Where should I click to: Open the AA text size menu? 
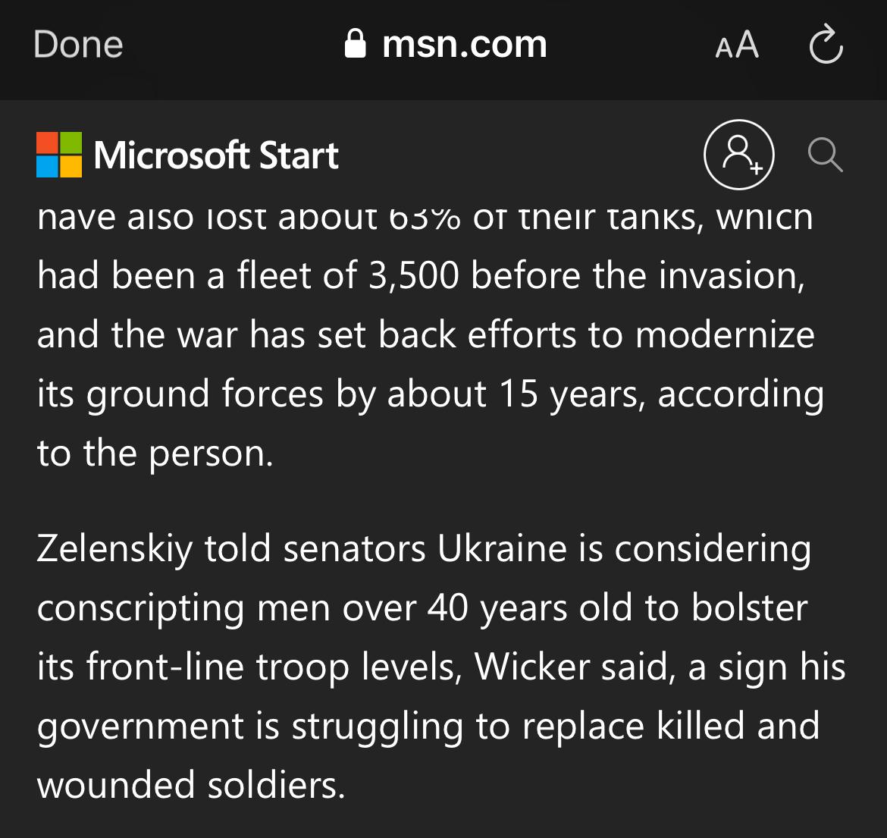[x=737, y=46]
